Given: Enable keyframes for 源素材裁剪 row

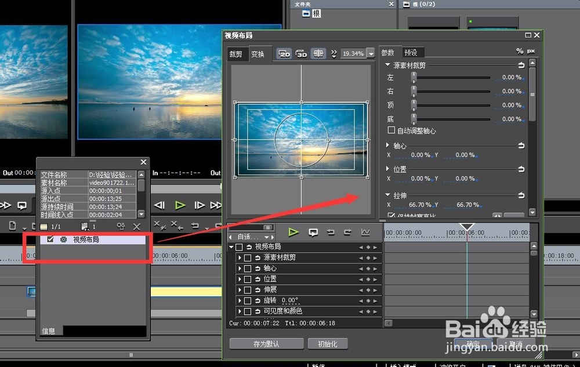Looking at the screenshot, I should point(248,257).
